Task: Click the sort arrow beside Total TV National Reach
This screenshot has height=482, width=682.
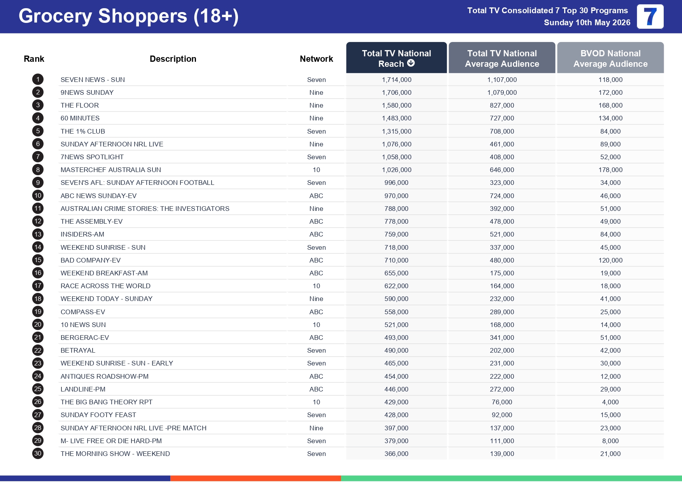Action: (411, 63)
